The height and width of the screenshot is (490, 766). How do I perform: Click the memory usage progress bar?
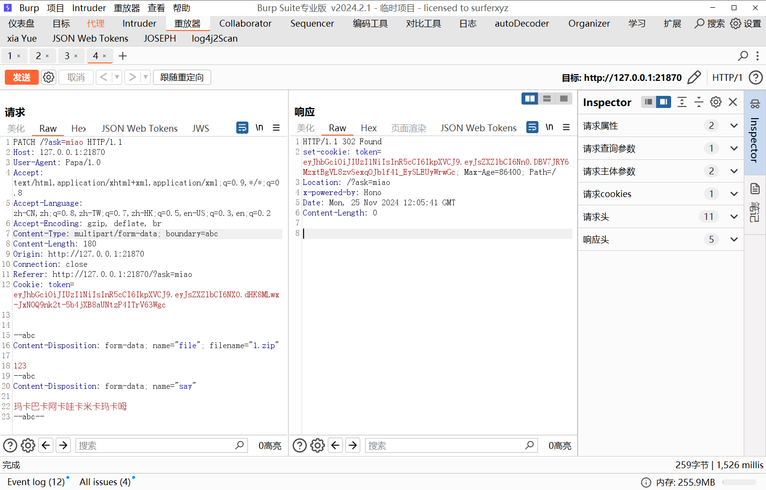[x=739, y=482]
